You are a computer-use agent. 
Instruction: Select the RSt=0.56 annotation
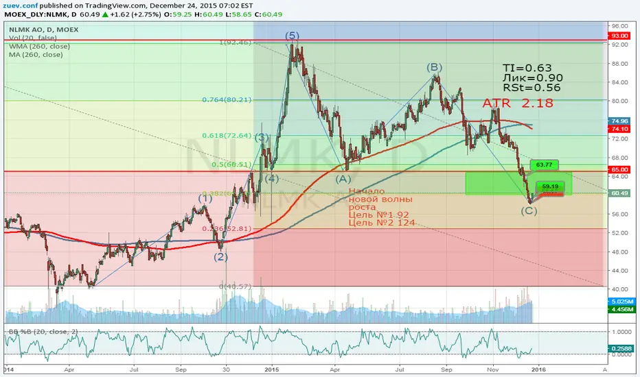coord(532,88)
